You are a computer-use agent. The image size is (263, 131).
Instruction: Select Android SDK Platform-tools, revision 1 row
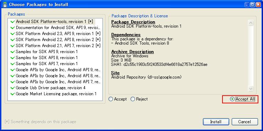[x=55, y=22]
